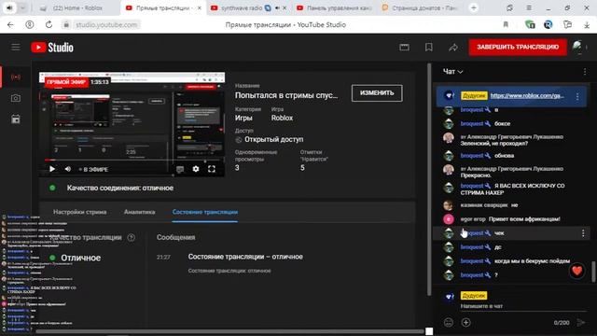
Task: Open the browser downloads icon
Action: [x=587, y=25]
